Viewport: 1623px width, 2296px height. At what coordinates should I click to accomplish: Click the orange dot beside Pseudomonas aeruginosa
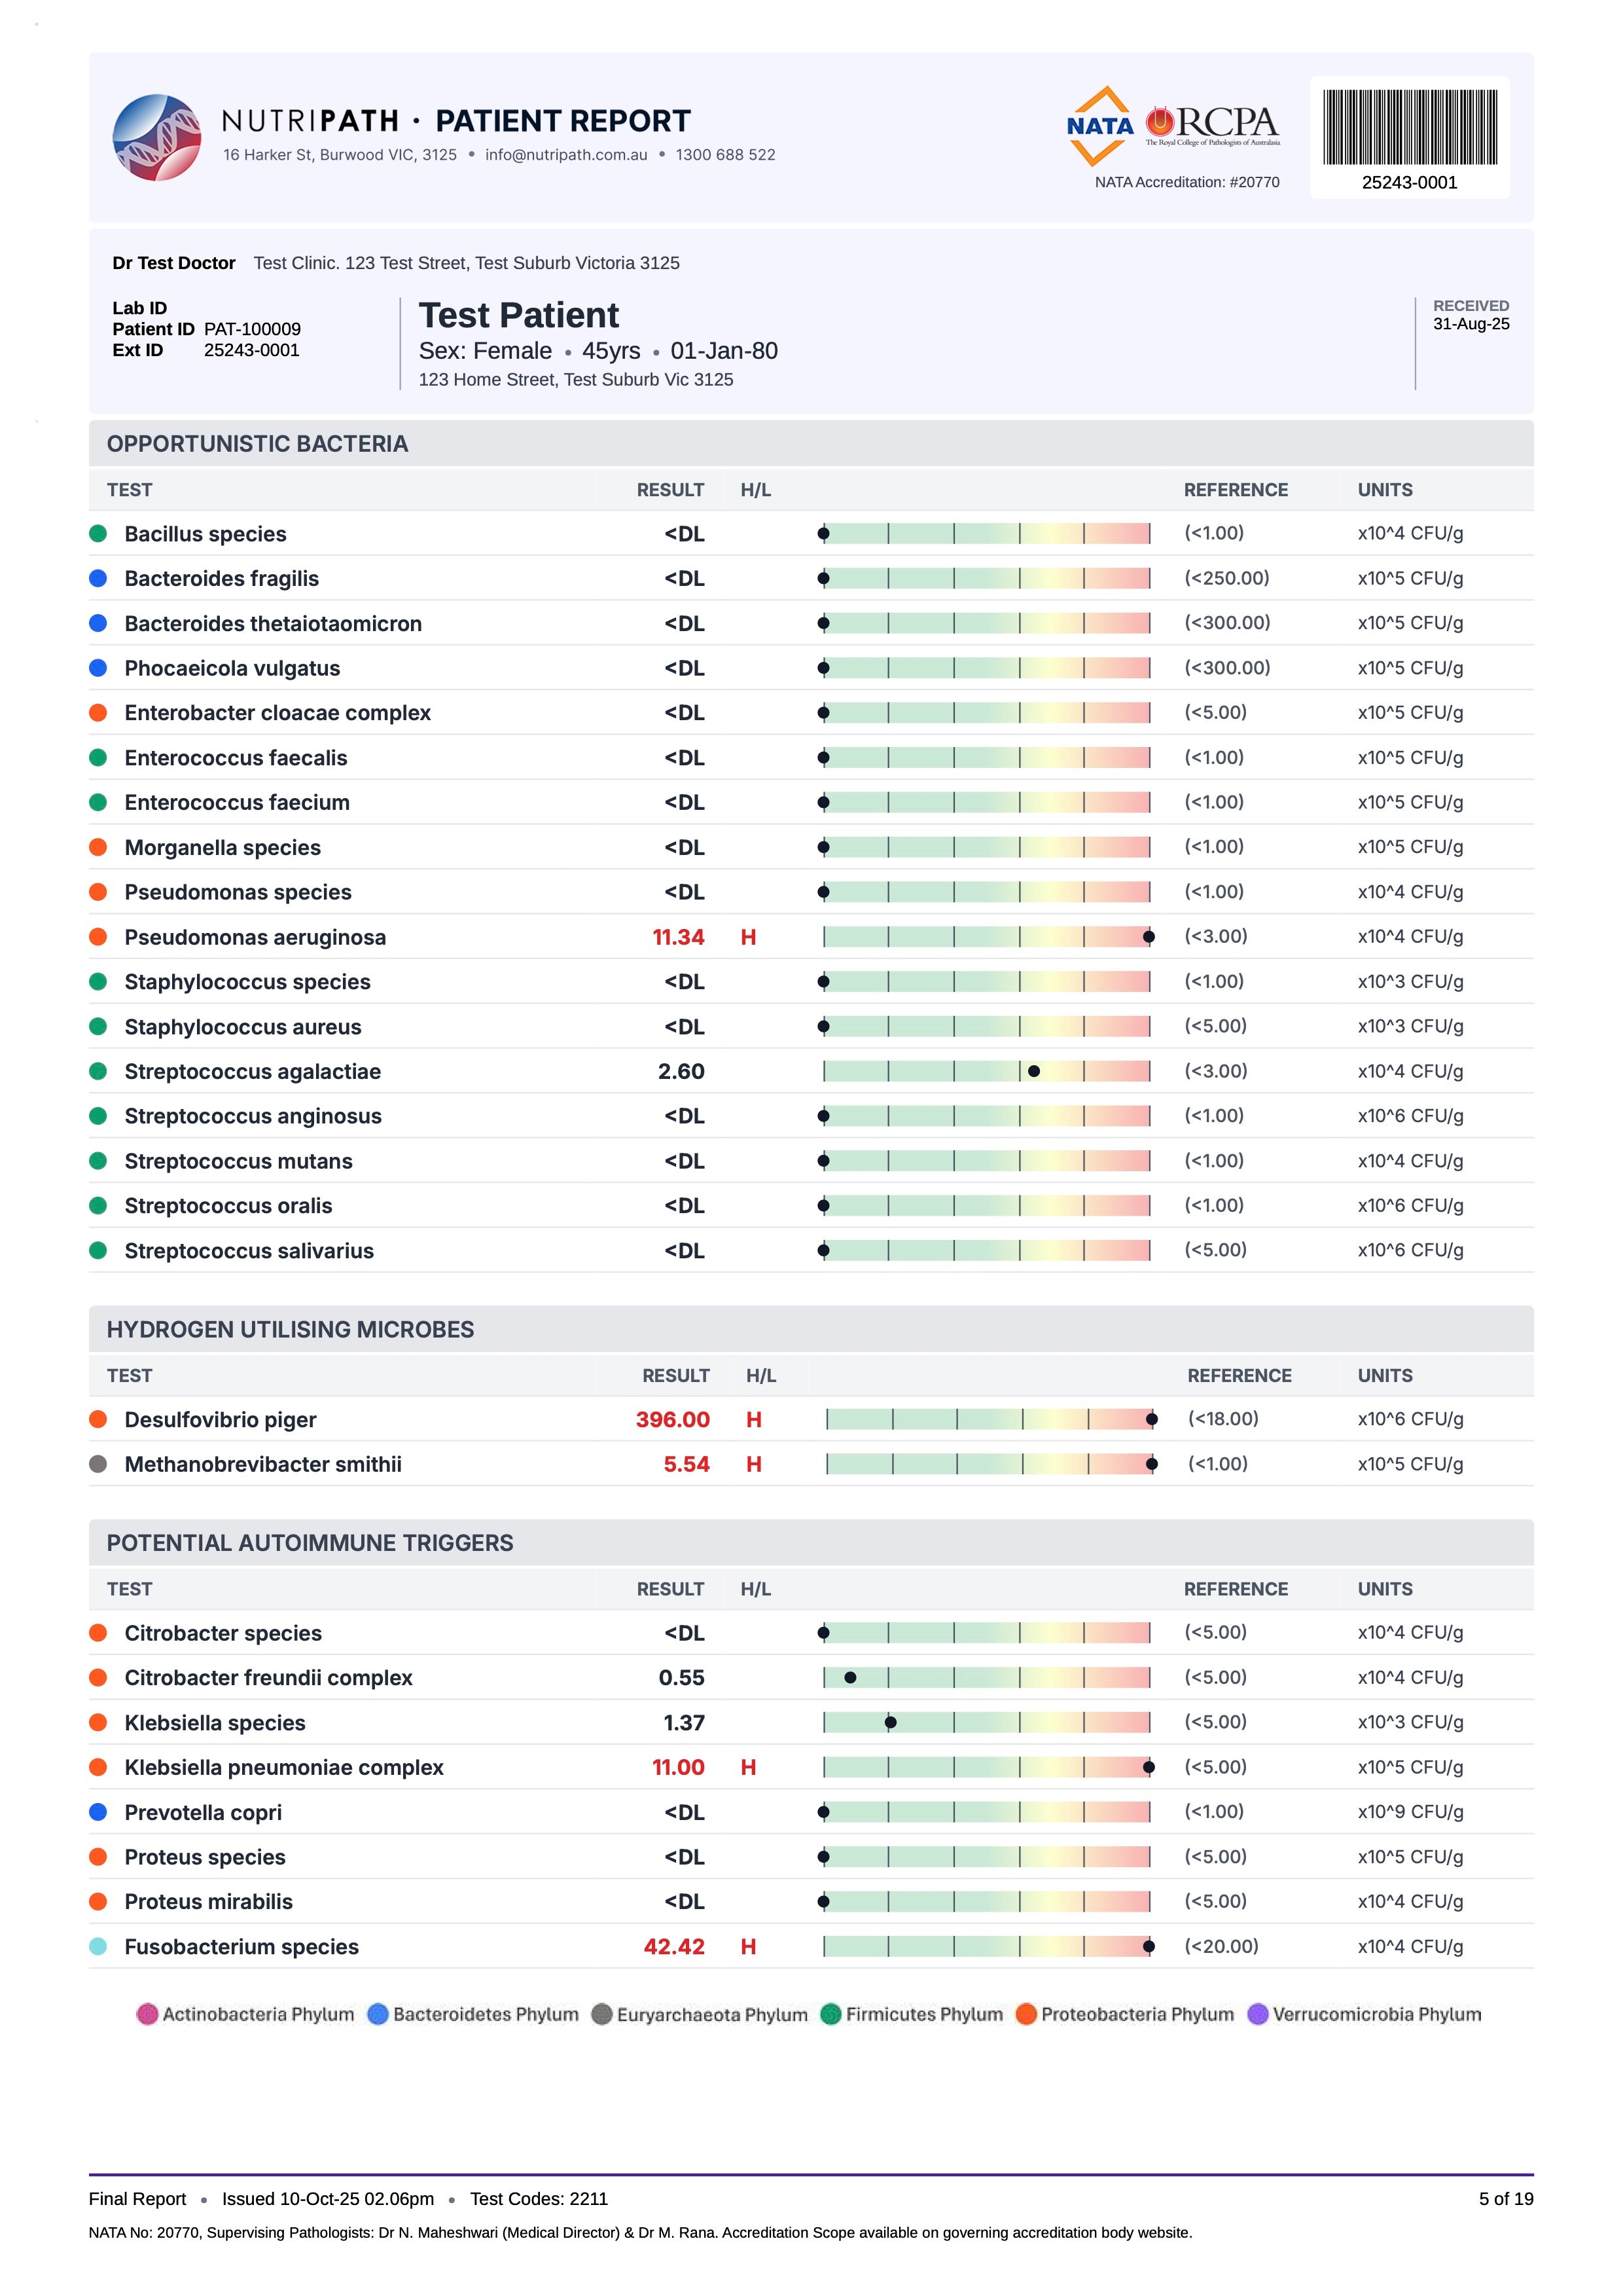[98, 937]
